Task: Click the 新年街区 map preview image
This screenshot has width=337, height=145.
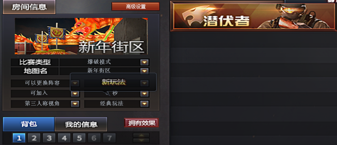Action: 81,36
